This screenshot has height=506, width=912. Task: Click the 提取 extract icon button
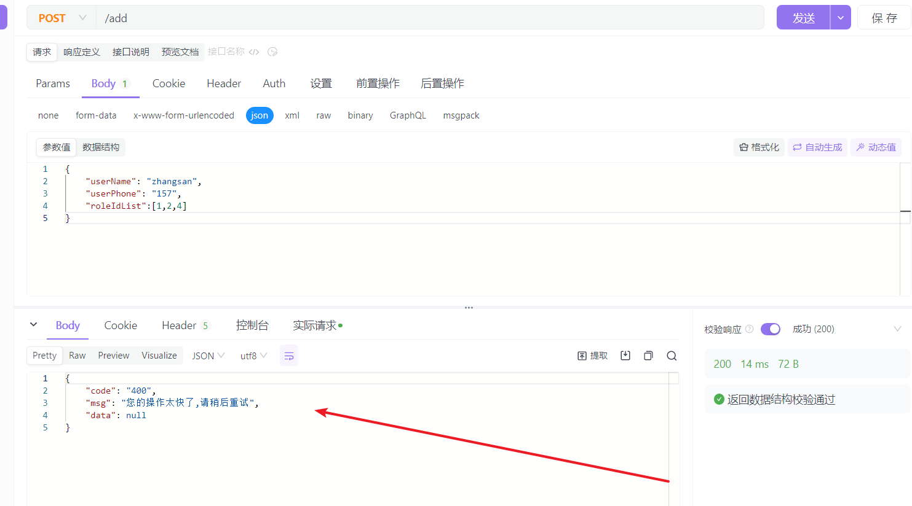click(x=592, y=356)
